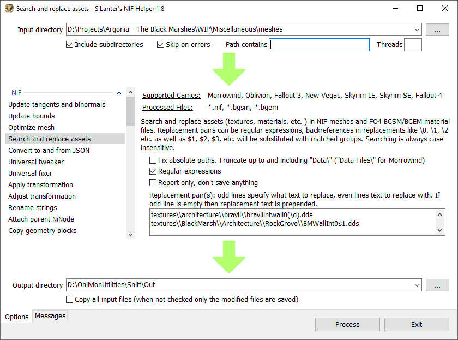The height and width of the screenshot is (340, 458).
Task: Click into the Path contains text field
Action: click(x=320, y=45)
